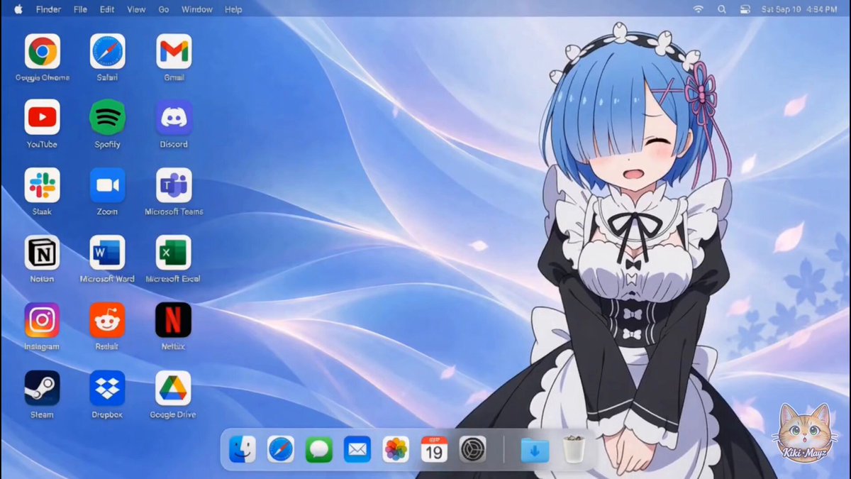The image size is (851, 479).
Task: Open the Window menu
Action: 197,9
